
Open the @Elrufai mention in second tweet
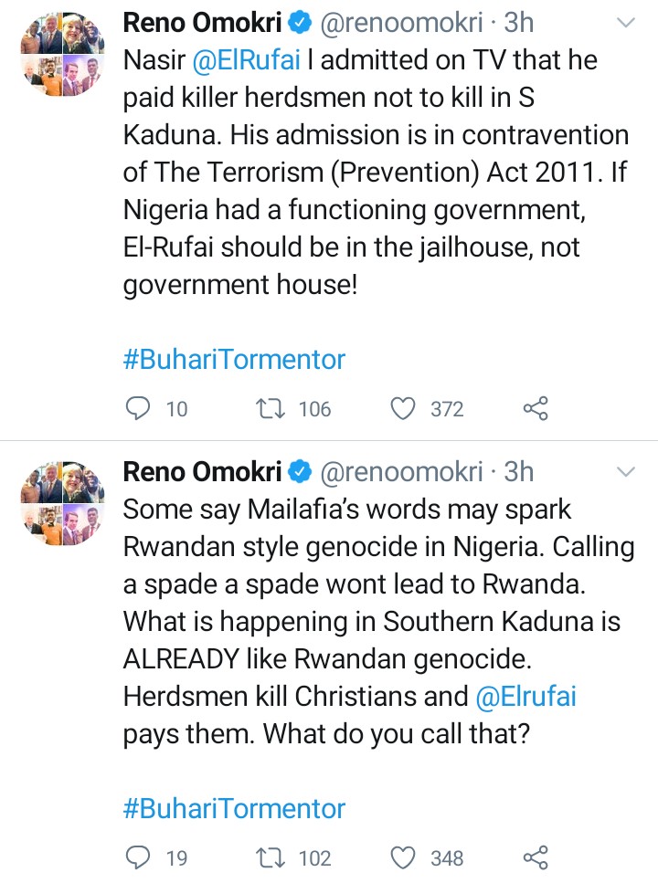click(526, 698)
